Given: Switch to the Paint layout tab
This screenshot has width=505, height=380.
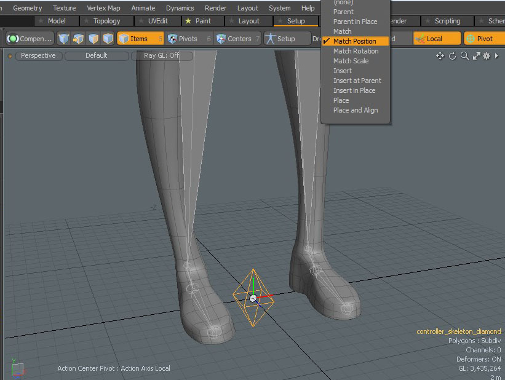Looking at the screenshot, I should (x=203, y=21).
